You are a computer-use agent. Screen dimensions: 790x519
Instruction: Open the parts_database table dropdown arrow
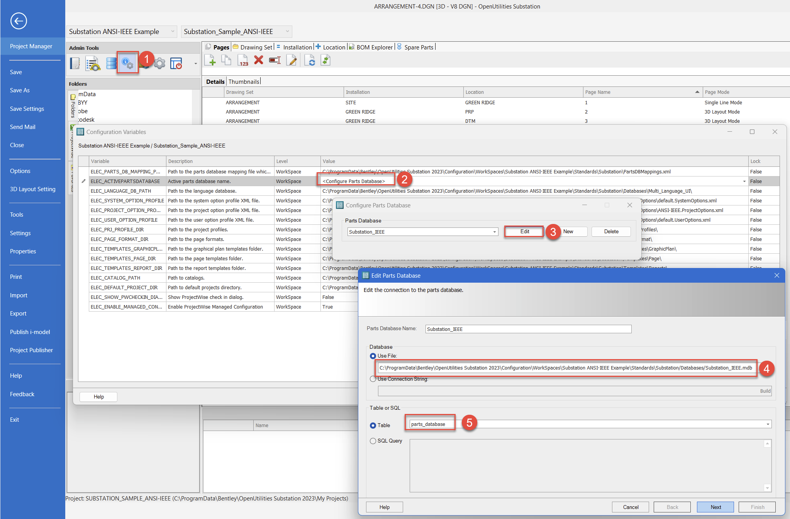(x=768, y=424)
